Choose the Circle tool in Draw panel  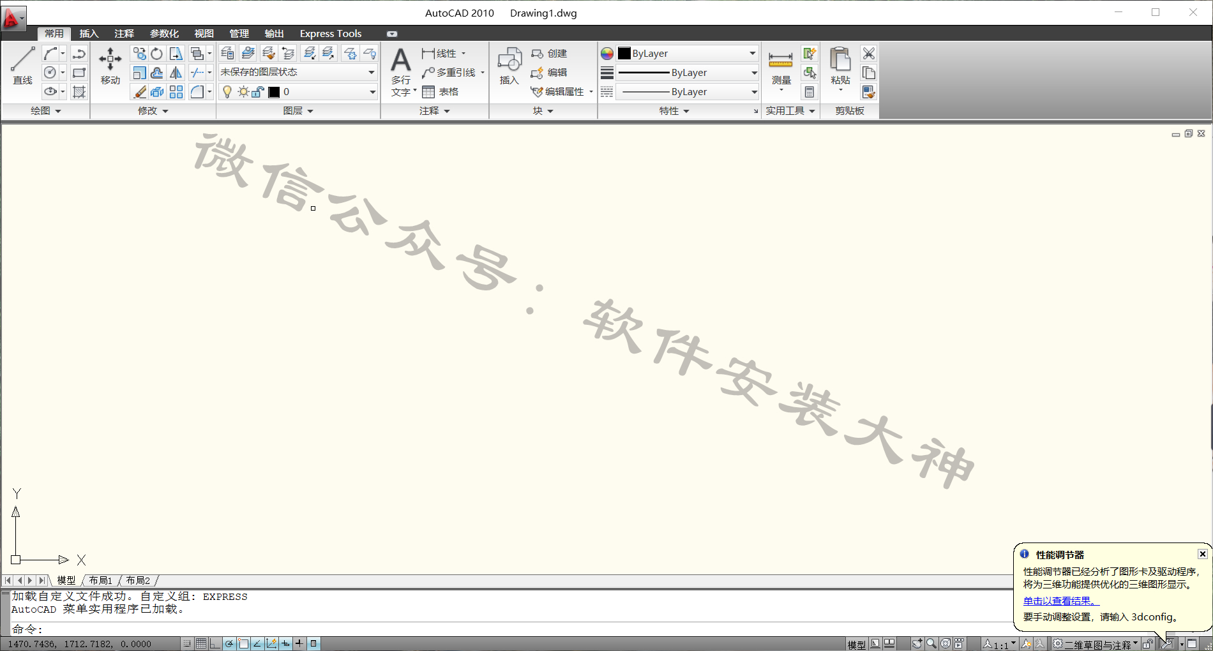[x=50, y=73]
